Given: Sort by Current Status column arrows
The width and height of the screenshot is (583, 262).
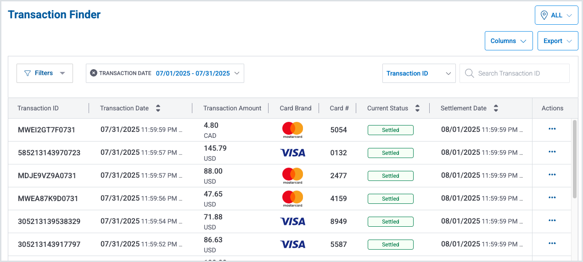Looking at the screenshot, I should (417, 109).
